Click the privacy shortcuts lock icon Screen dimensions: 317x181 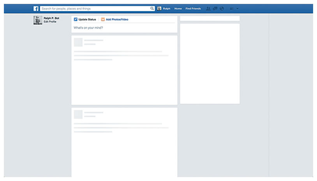point(232,9)
